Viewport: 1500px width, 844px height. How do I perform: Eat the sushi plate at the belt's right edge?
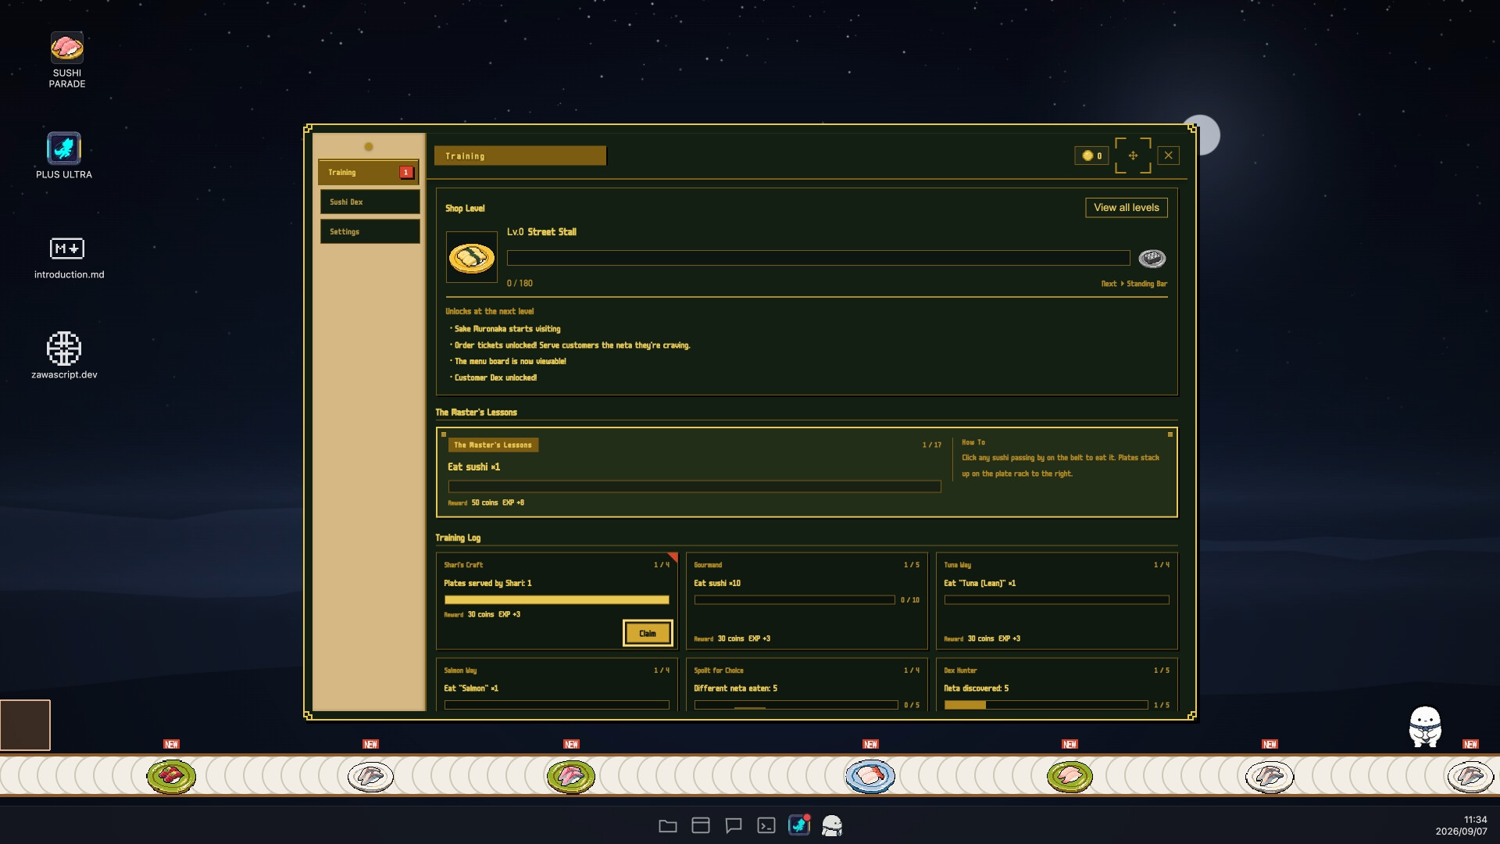tap(1470, 776)
